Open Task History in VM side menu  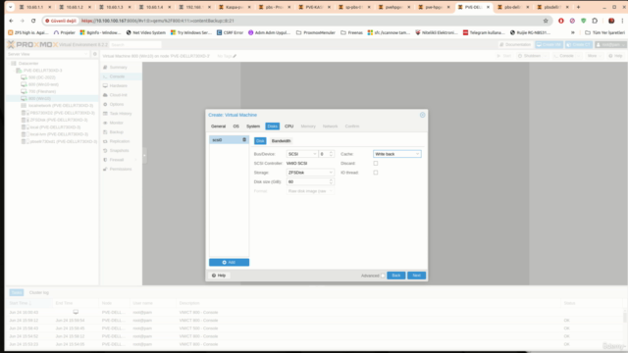pyautogui.click(x=121, y=114)
